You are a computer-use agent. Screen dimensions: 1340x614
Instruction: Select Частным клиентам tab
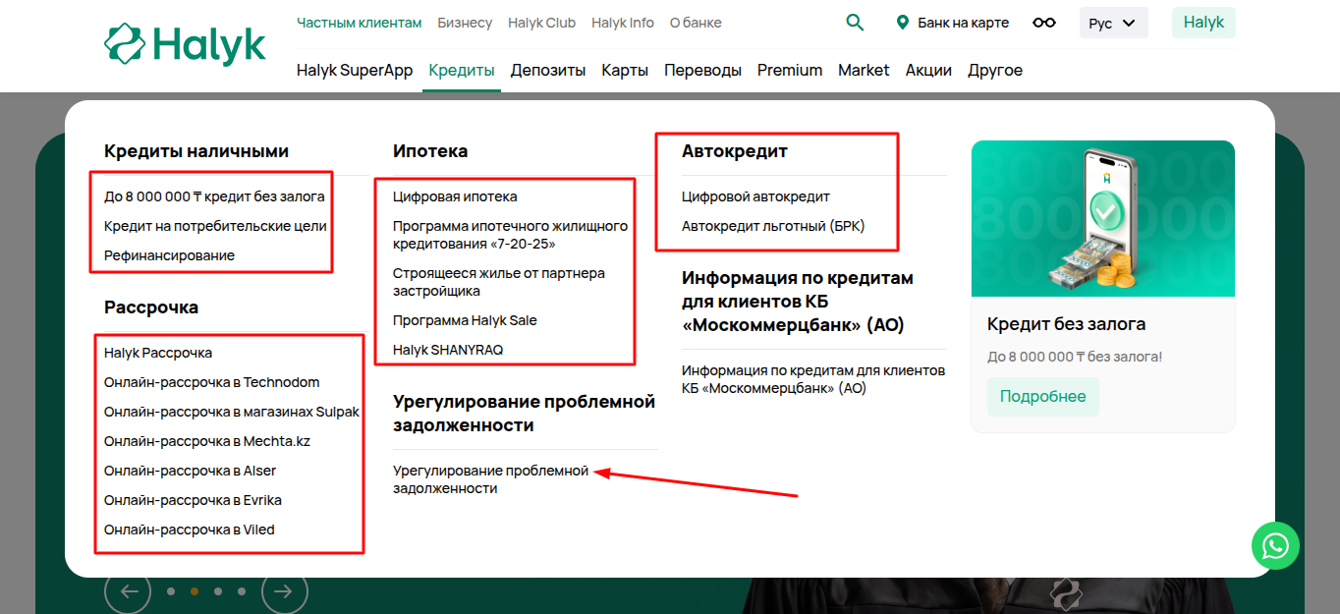point(360,23)
